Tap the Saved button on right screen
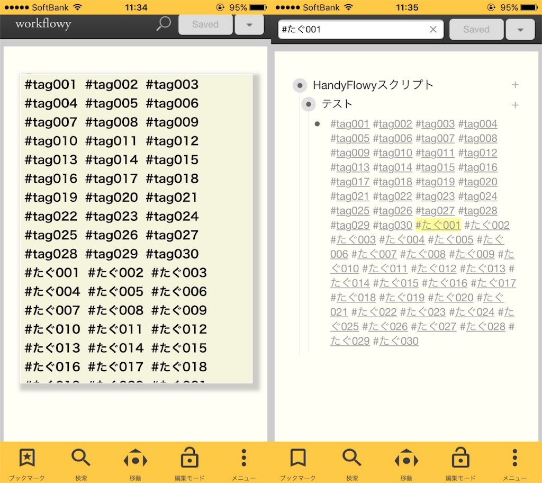The width and height of the screenshot is (542, 483). (x=476, y=30)
